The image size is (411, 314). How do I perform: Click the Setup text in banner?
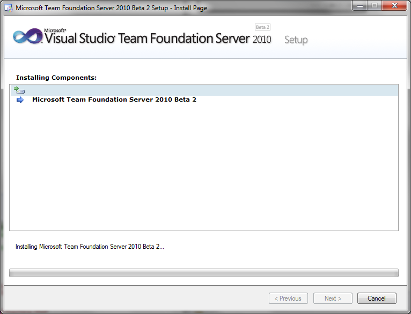pos(296,40)
